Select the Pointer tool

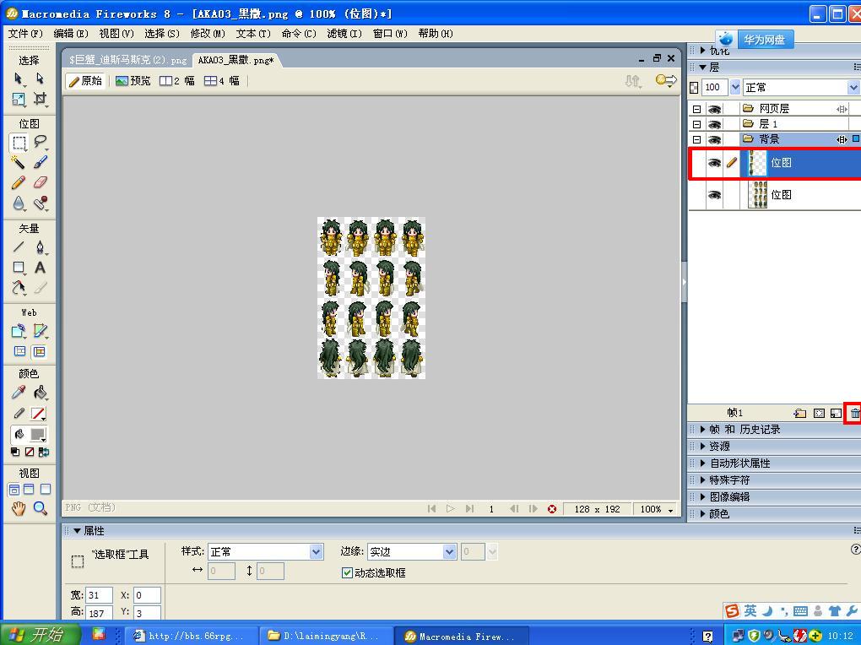tap(18, 79)
